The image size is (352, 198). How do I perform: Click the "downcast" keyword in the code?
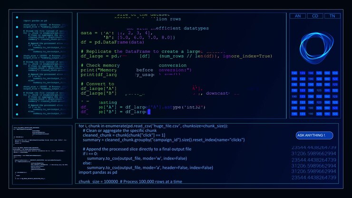(217, 93)
